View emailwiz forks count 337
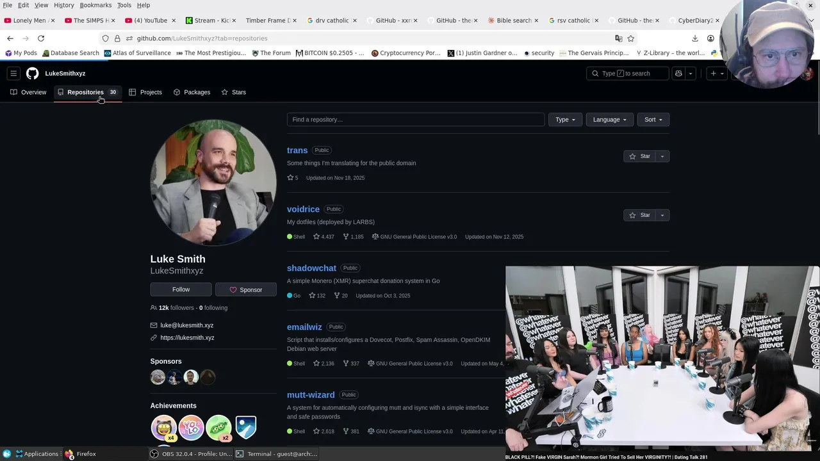 pos(351,364)
